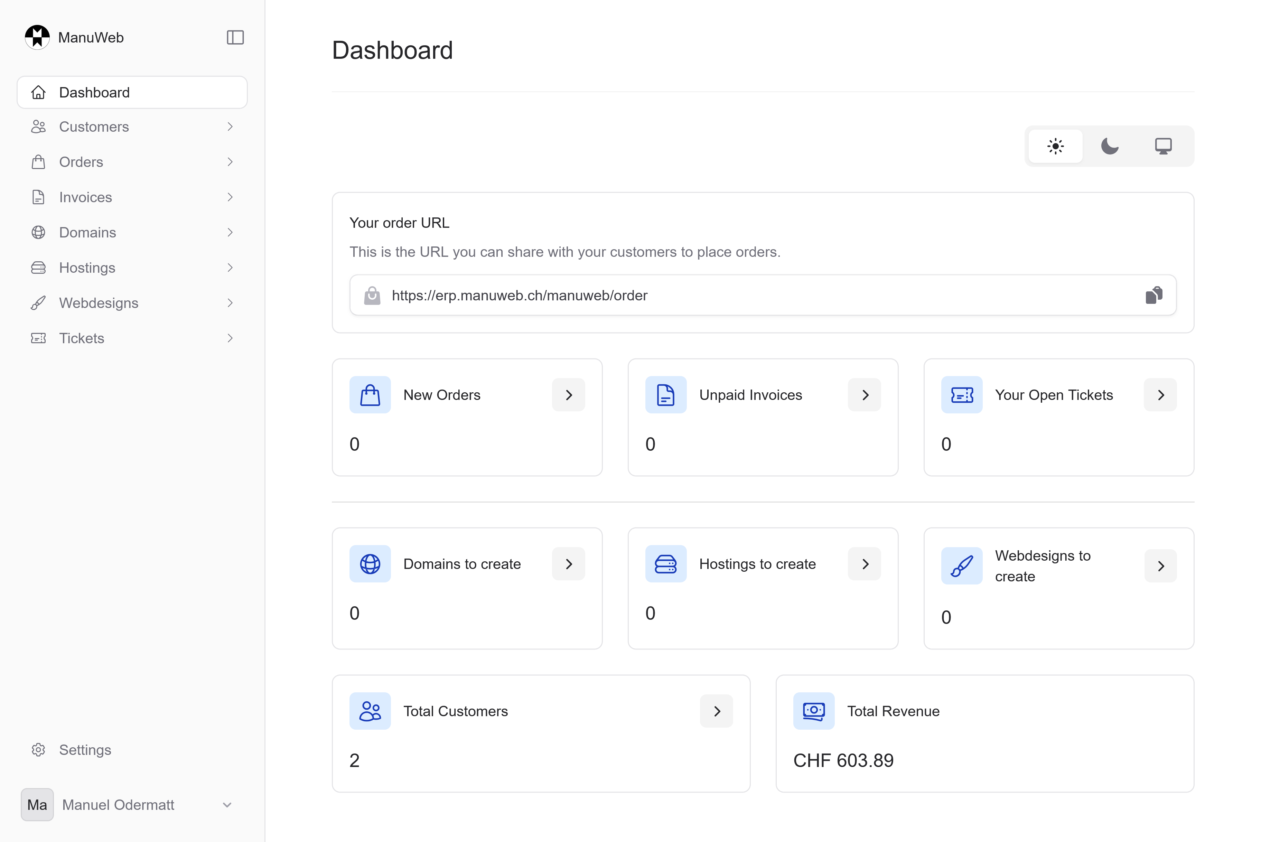Image resolution: width=1261 pixels, height=842 pixels.
Task: Click the Unpaid Invoices document icon
Action: [665, 395]
